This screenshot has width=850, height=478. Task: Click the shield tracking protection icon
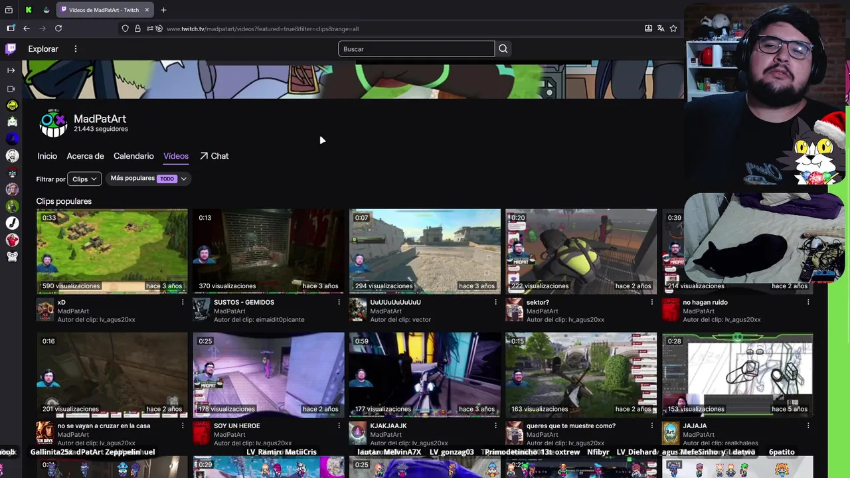coord(125,29)
